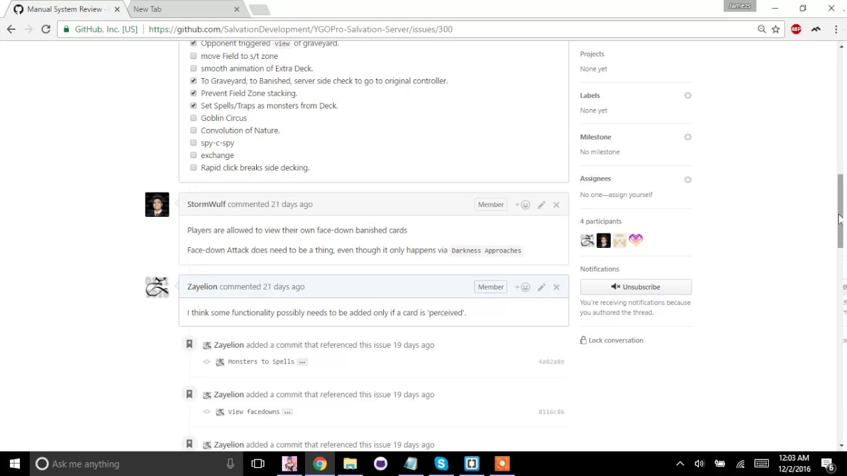Bookmark this page with the star icon

776,29
